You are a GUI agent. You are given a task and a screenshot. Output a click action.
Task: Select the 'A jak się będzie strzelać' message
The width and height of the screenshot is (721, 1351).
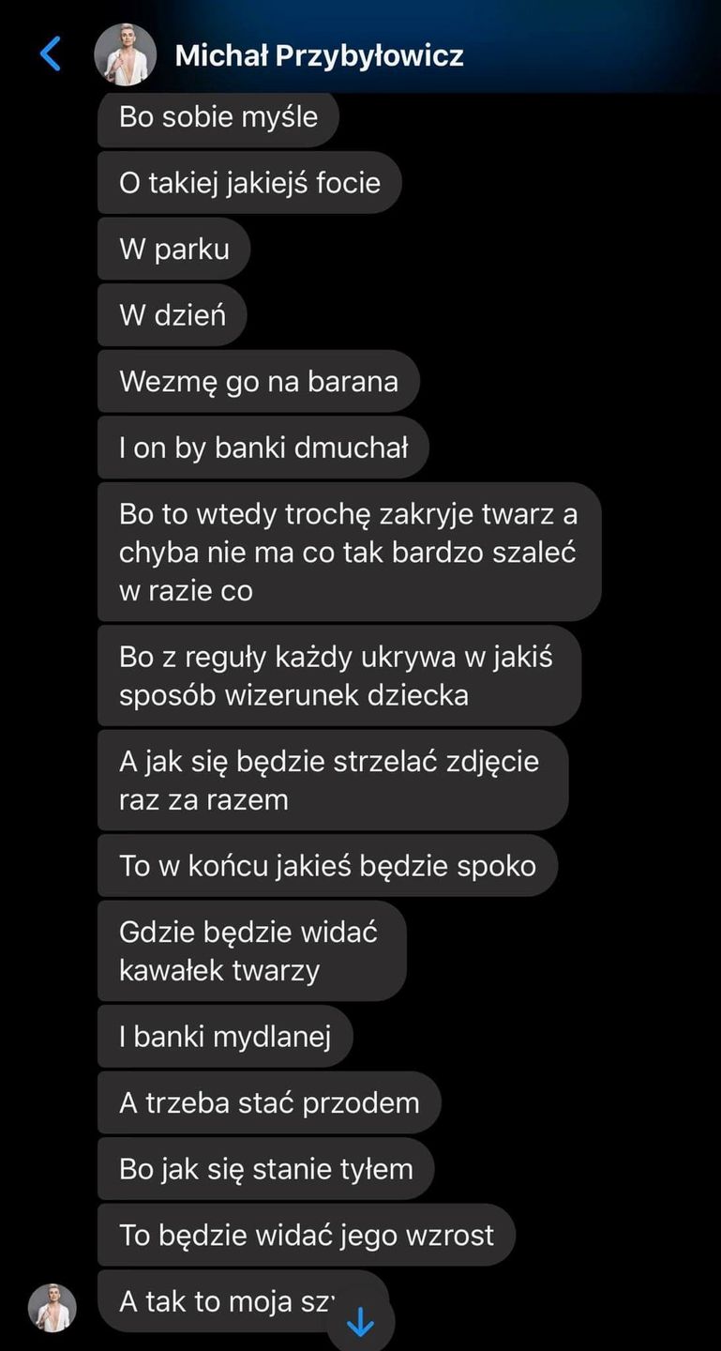point(333,780)
